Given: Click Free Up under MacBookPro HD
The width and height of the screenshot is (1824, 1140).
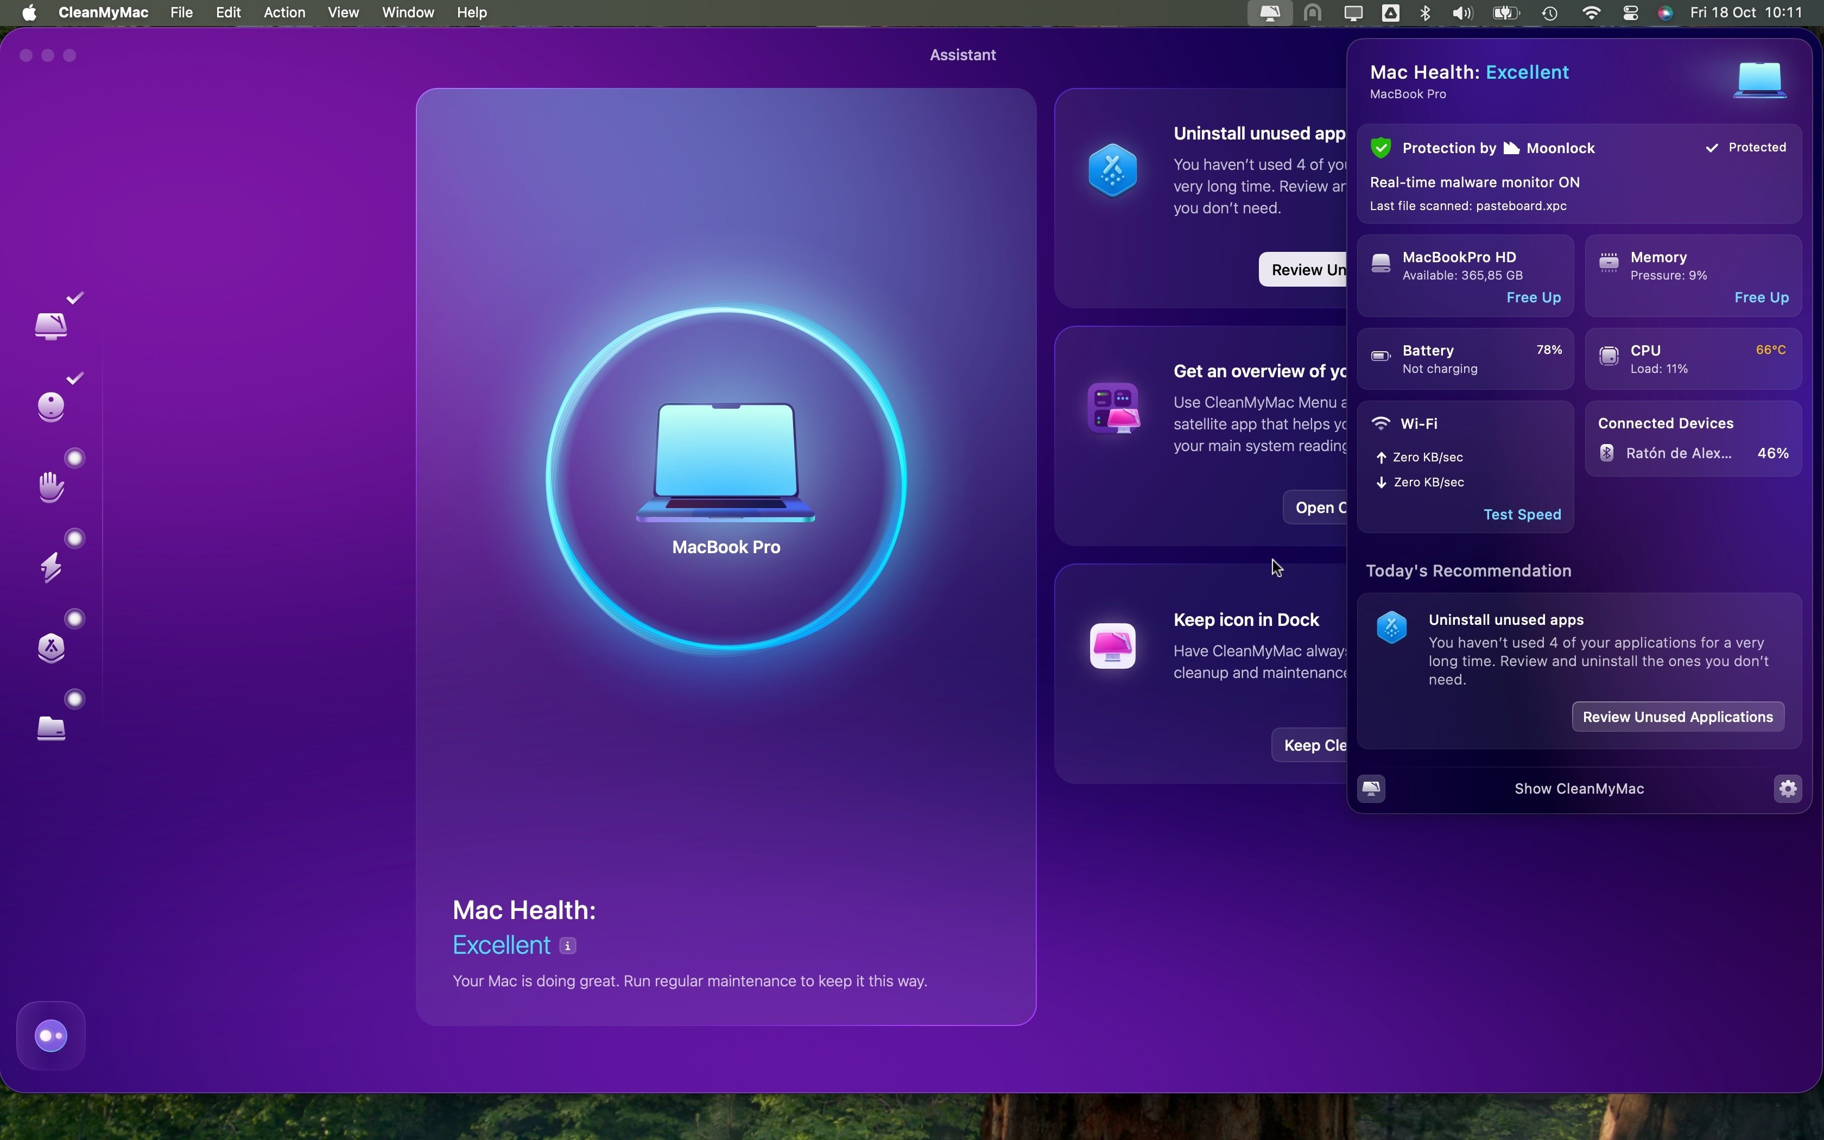Looking at the screenshot, I should [x=1533, y=298].
